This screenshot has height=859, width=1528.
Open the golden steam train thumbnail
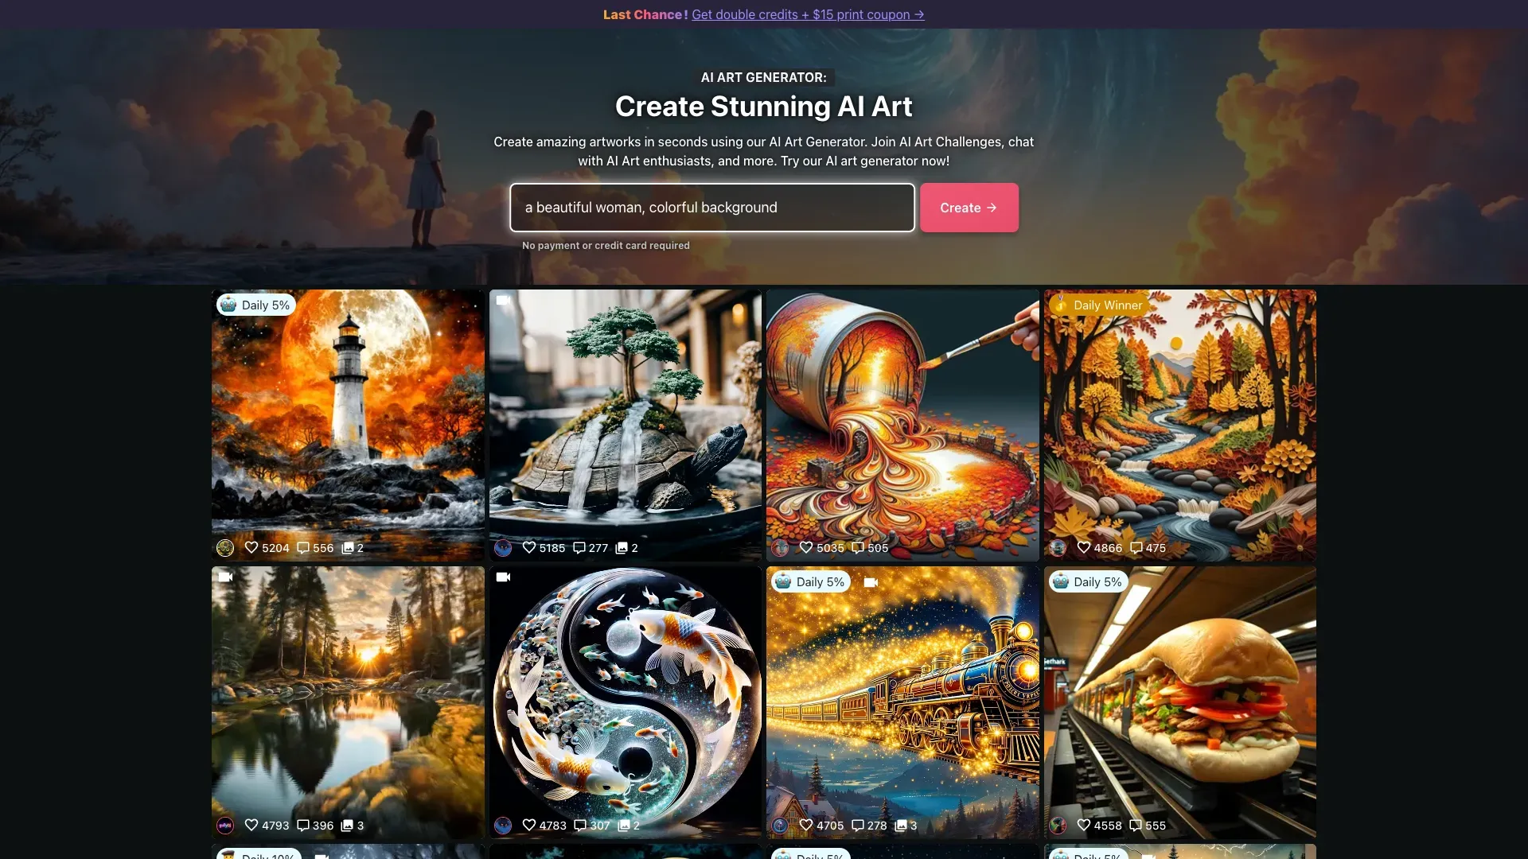(902, 702)
